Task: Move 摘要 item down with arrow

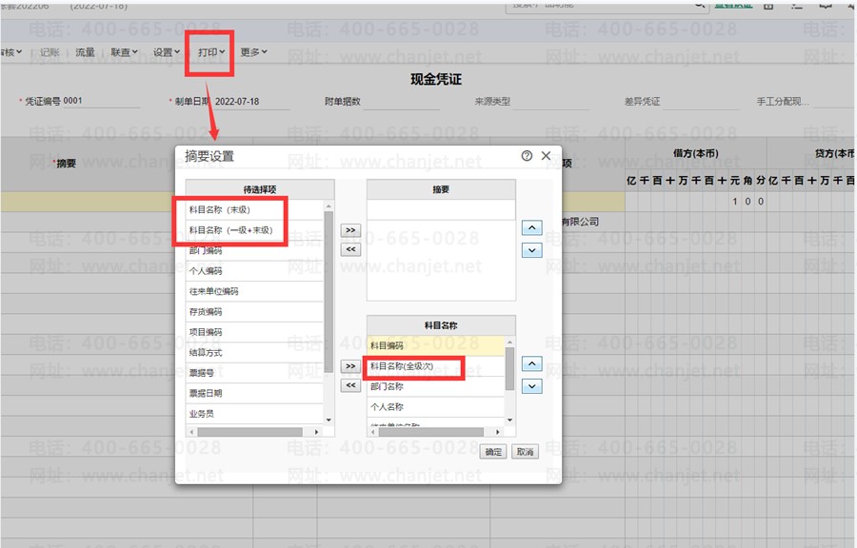Action: coord(531,250)
